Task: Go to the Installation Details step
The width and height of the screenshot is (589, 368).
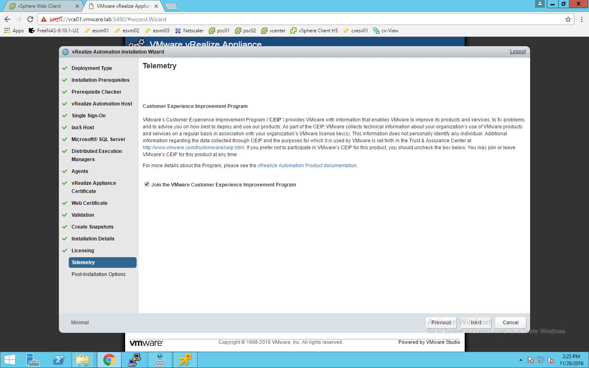Action: point(93,239)
